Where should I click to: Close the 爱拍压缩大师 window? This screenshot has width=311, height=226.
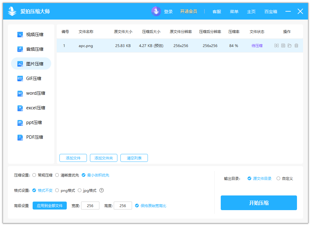tap(300, 11)
